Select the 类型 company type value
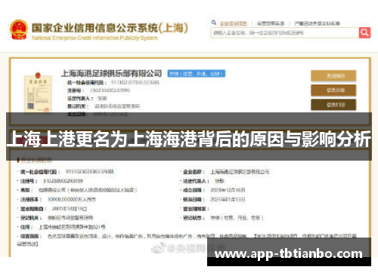This screenshot has width=378, height=273. tap(88, 190)
